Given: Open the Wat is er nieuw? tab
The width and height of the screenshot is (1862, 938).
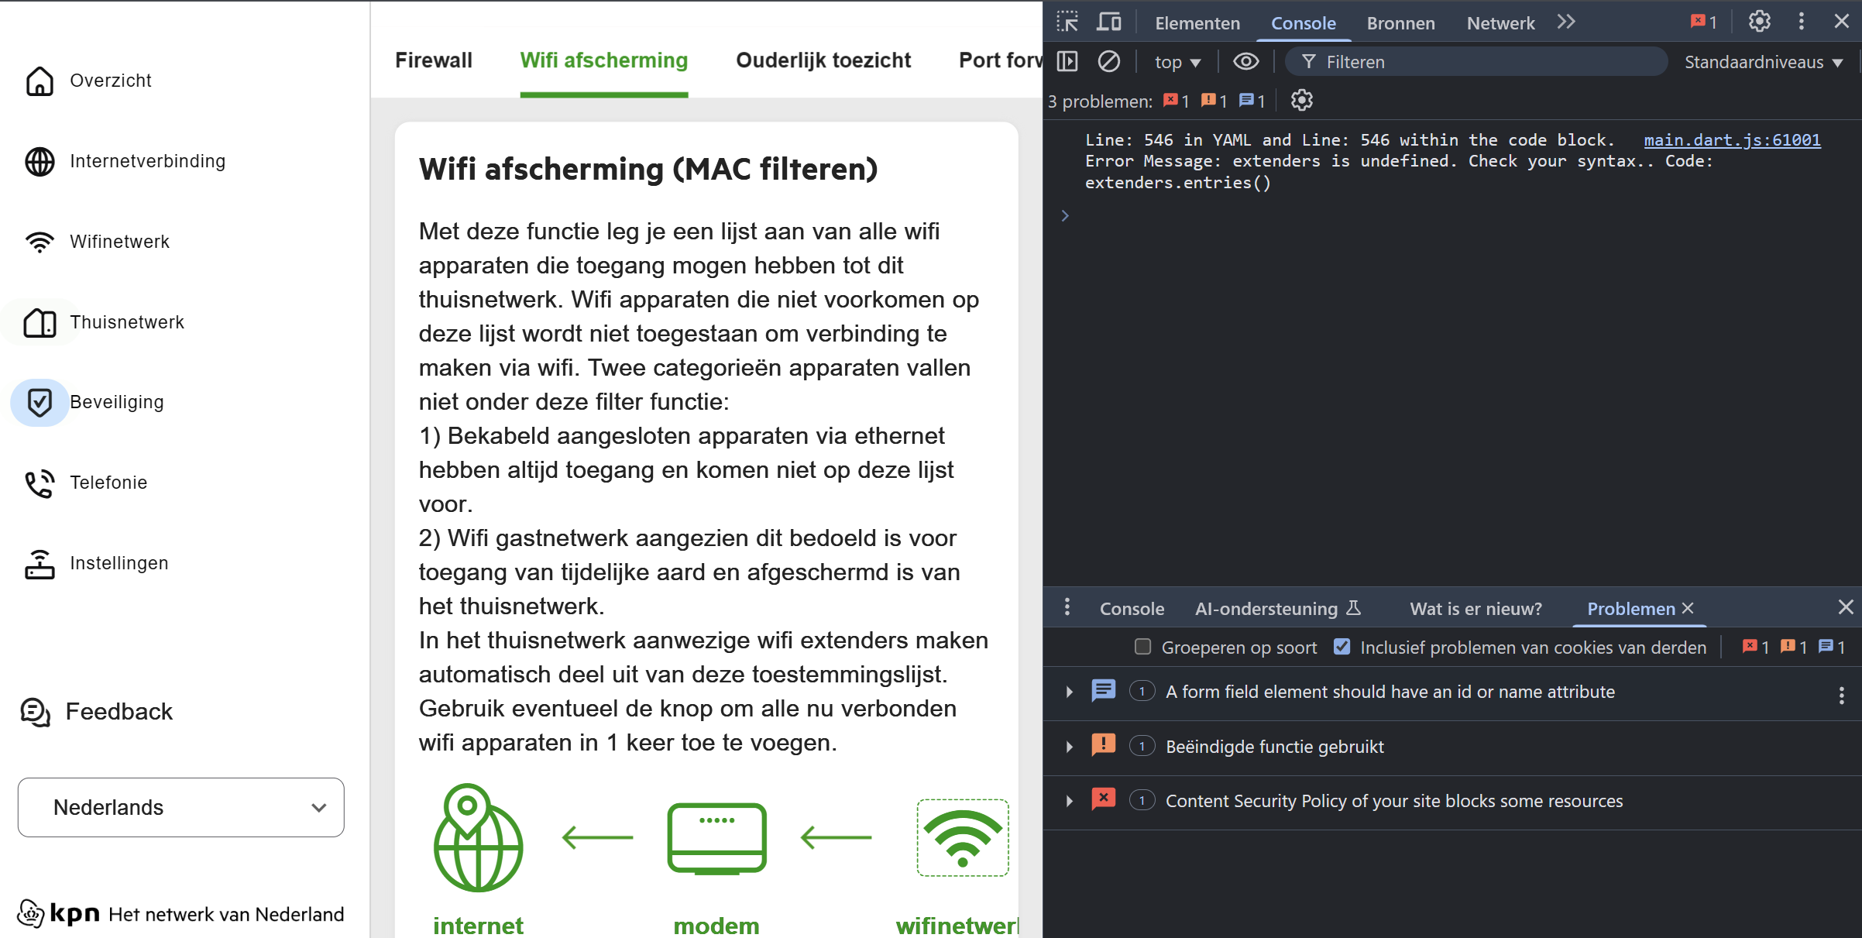Looking at the screenshot, I should tap(1476, 609).
